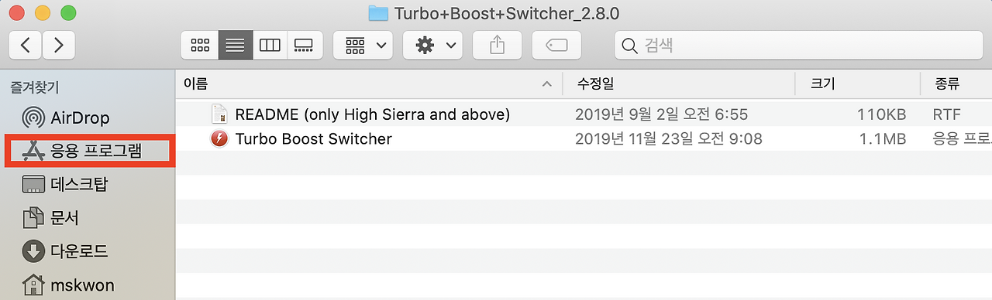Click the date 2019년 9월 2일 오전 6:55

tap(661, 114)
